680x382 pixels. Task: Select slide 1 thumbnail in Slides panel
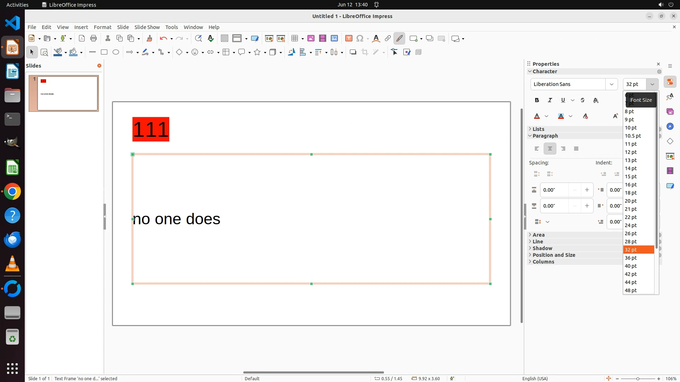pyautogui.click(x=67, y=93)
